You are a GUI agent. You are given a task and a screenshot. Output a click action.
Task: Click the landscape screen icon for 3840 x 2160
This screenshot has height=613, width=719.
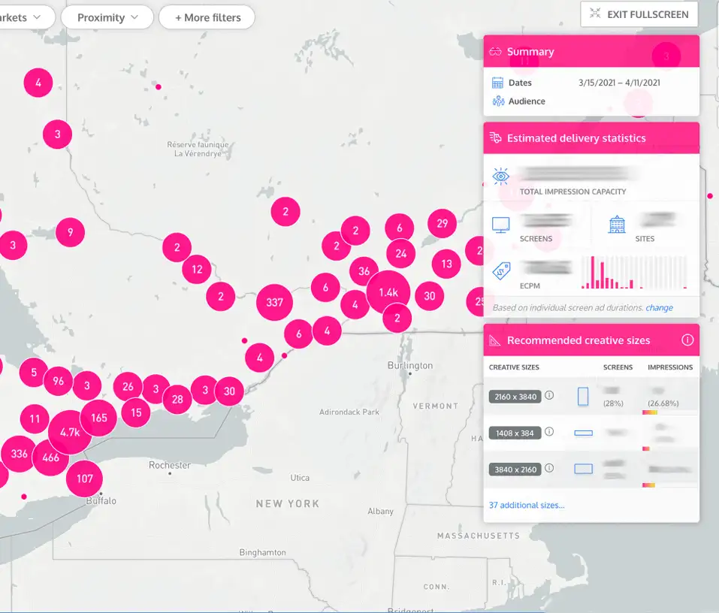click(584, 469)
